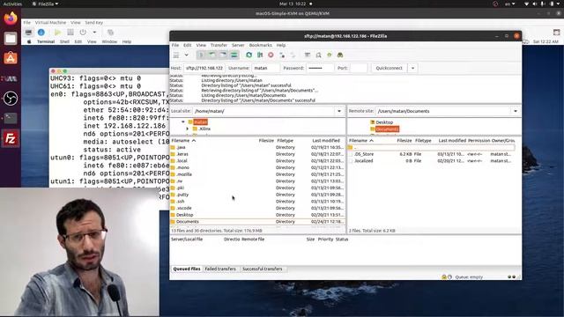Open the Desktop folder in remote tree
The image size is (564, 317).
click(x=384, y=122)
